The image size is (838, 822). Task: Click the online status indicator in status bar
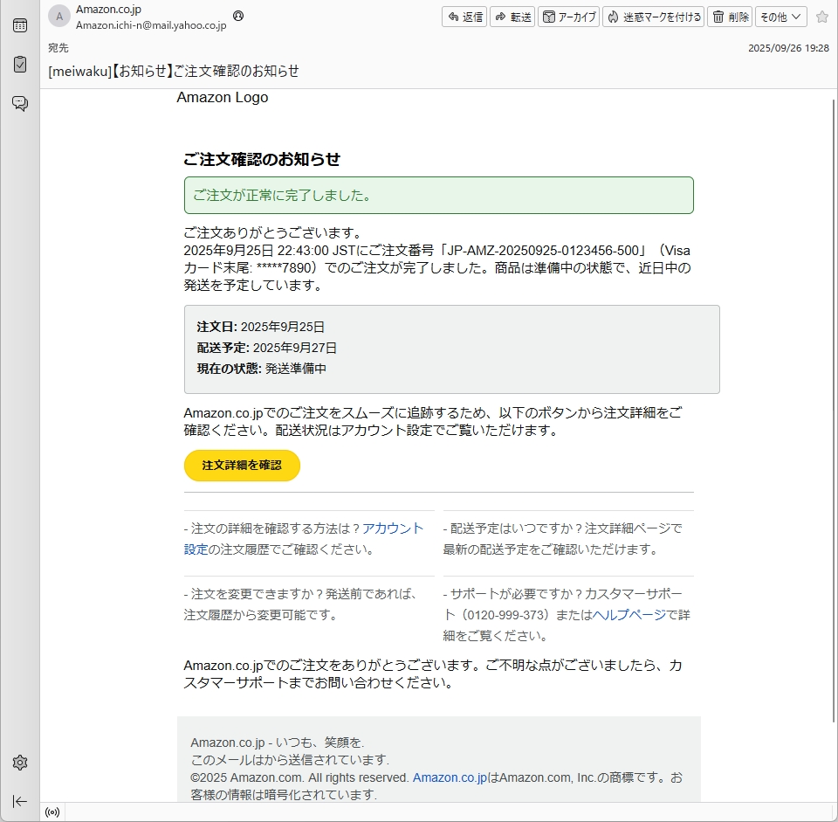click(x=52, y=812)
